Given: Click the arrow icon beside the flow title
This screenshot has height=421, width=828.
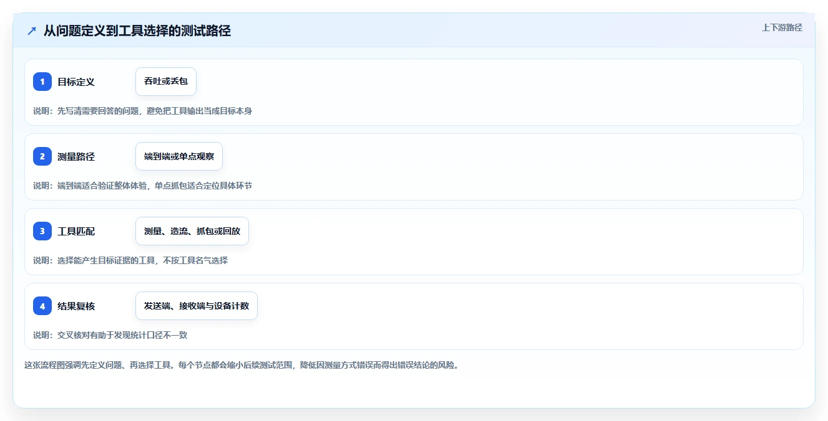Looking at the screenshot, I should point(32,31).
